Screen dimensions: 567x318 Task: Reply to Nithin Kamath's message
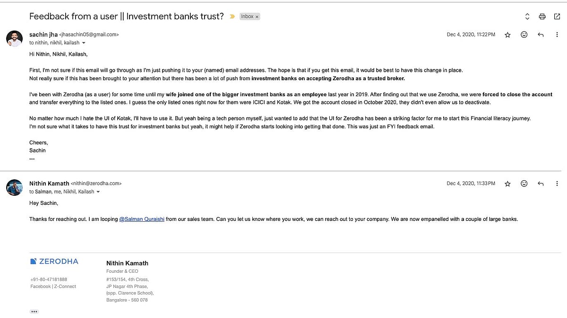point(541,184)
